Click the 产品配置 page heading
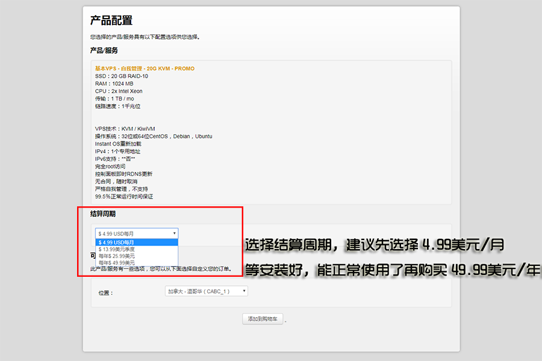This screenshot has width=542, height=361. [110, 20]
